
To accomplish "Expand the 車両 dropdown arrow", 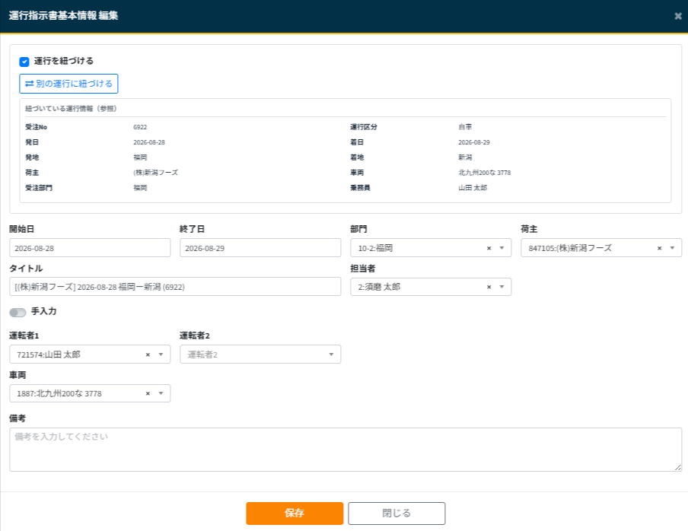I will 161,393.
